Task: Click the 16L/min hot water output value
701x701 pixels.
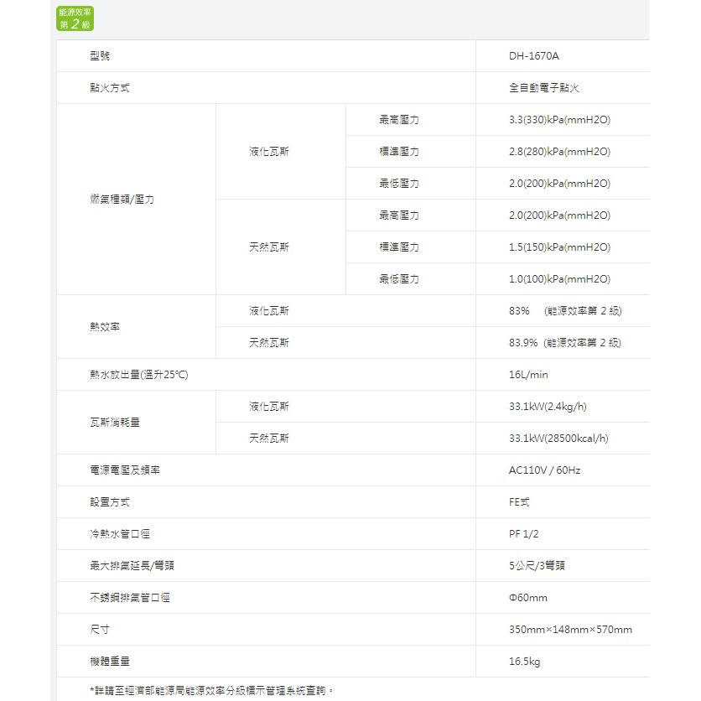Action: pos(528,375)
